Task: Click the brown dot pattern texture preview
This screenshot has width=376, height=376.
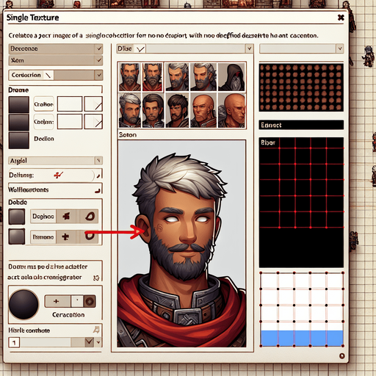Action: coord(301,87)
